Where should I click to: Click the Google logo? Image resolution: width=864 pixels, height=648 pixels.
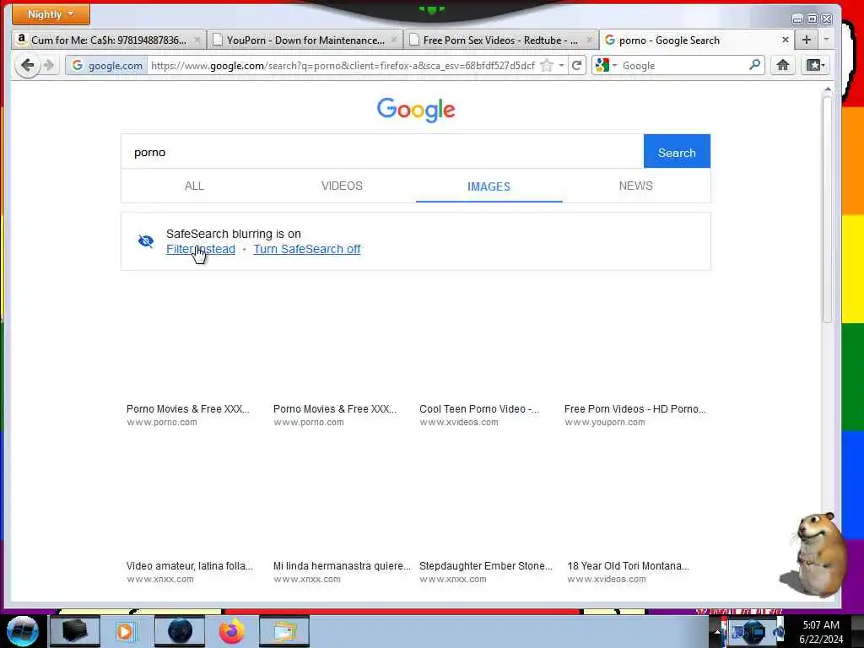416,110
